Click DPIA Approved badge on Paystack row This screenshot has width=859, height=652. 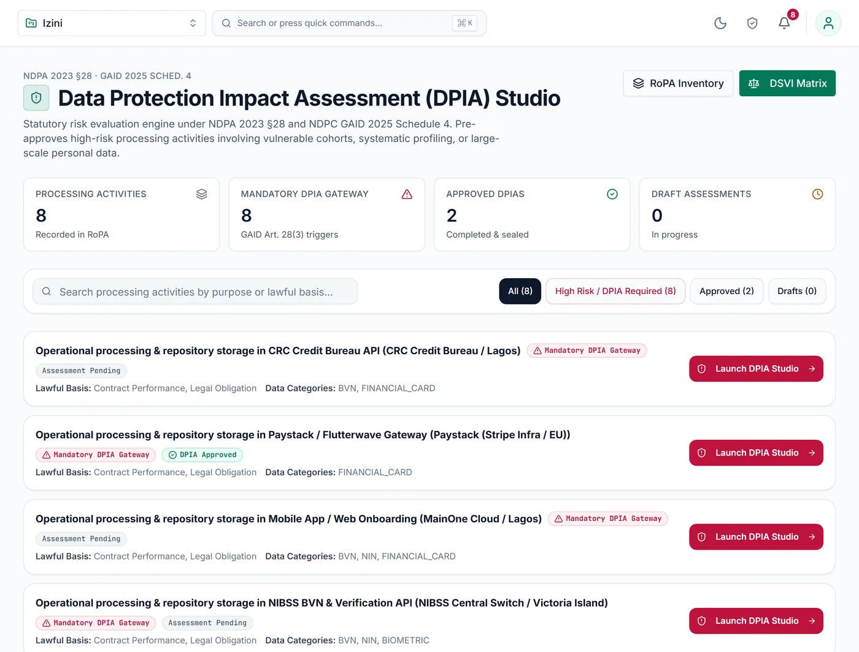pyautogui.click(x=202, y=455)
